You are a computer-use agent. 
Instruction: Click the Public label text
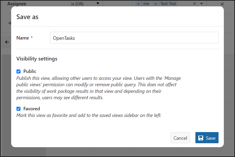tap(30, 71)
